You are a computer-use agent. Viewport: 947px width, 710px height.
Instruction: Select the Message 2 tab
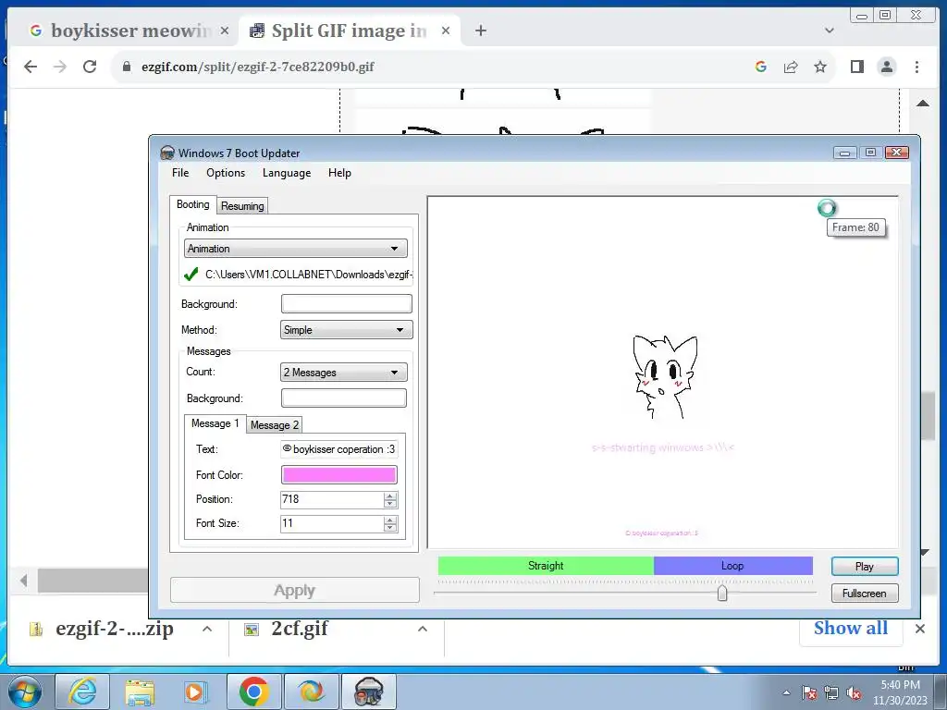pyautogui.click(x=275, y=425)
